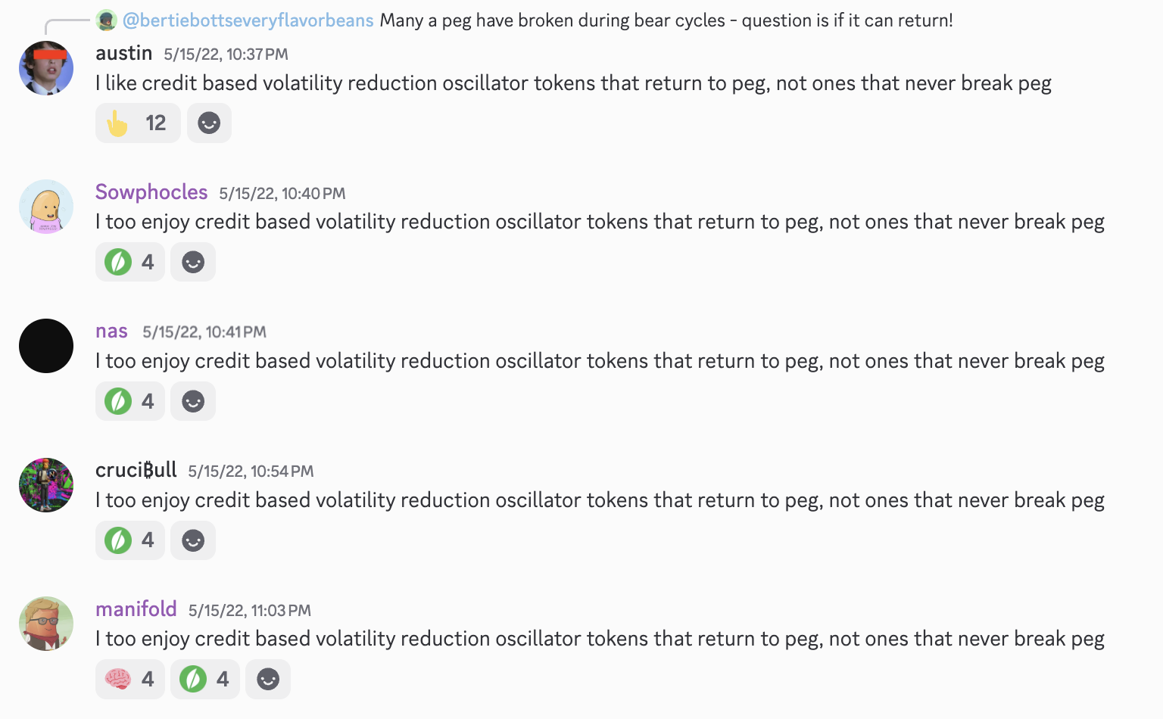This screenshot has height=719, width=1163.
Task: Click the manifold username
Action: tap(136, 609)
